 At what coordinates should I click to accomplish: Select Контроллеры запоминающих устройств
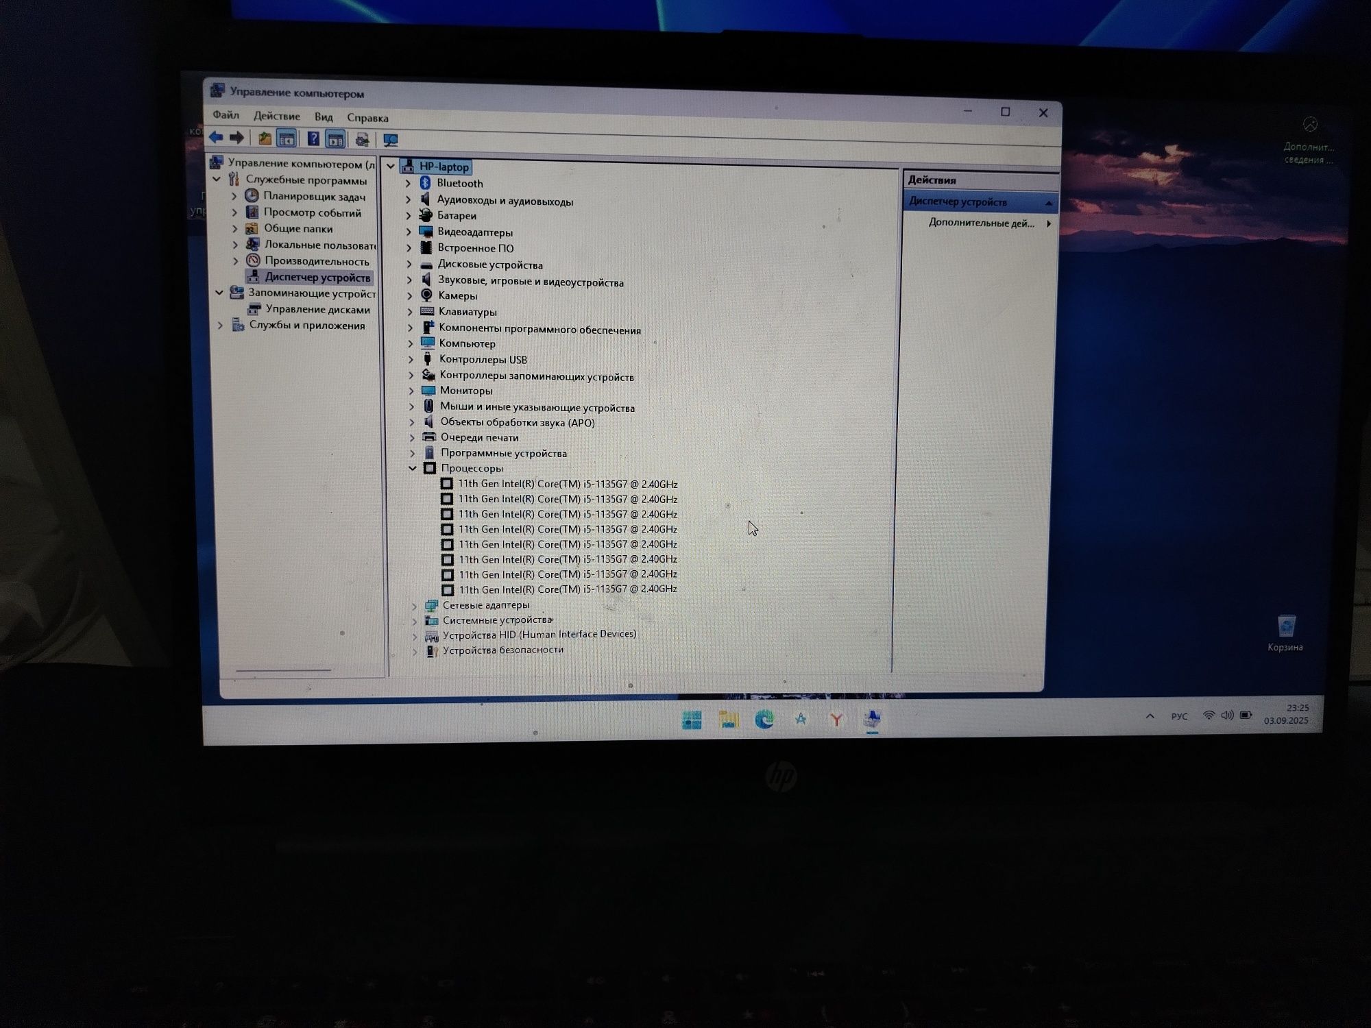(537, 377)
